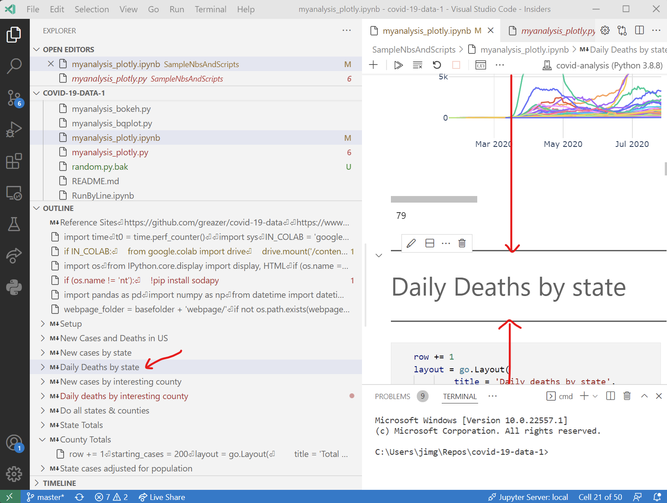The width and height of the screenshot is (667, 503).
Task: Open the Run and Debug view
Action: (x=14, y=130)
